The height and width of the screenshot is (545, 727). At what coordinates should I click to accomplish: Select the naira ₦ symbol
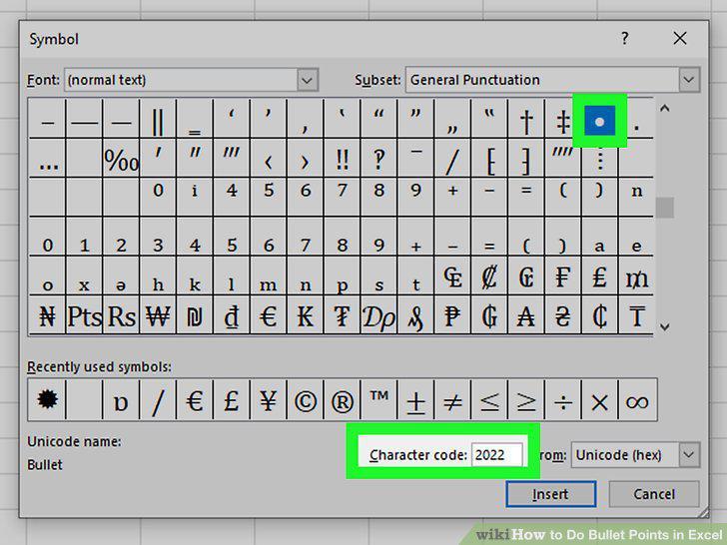pos(48,315)
